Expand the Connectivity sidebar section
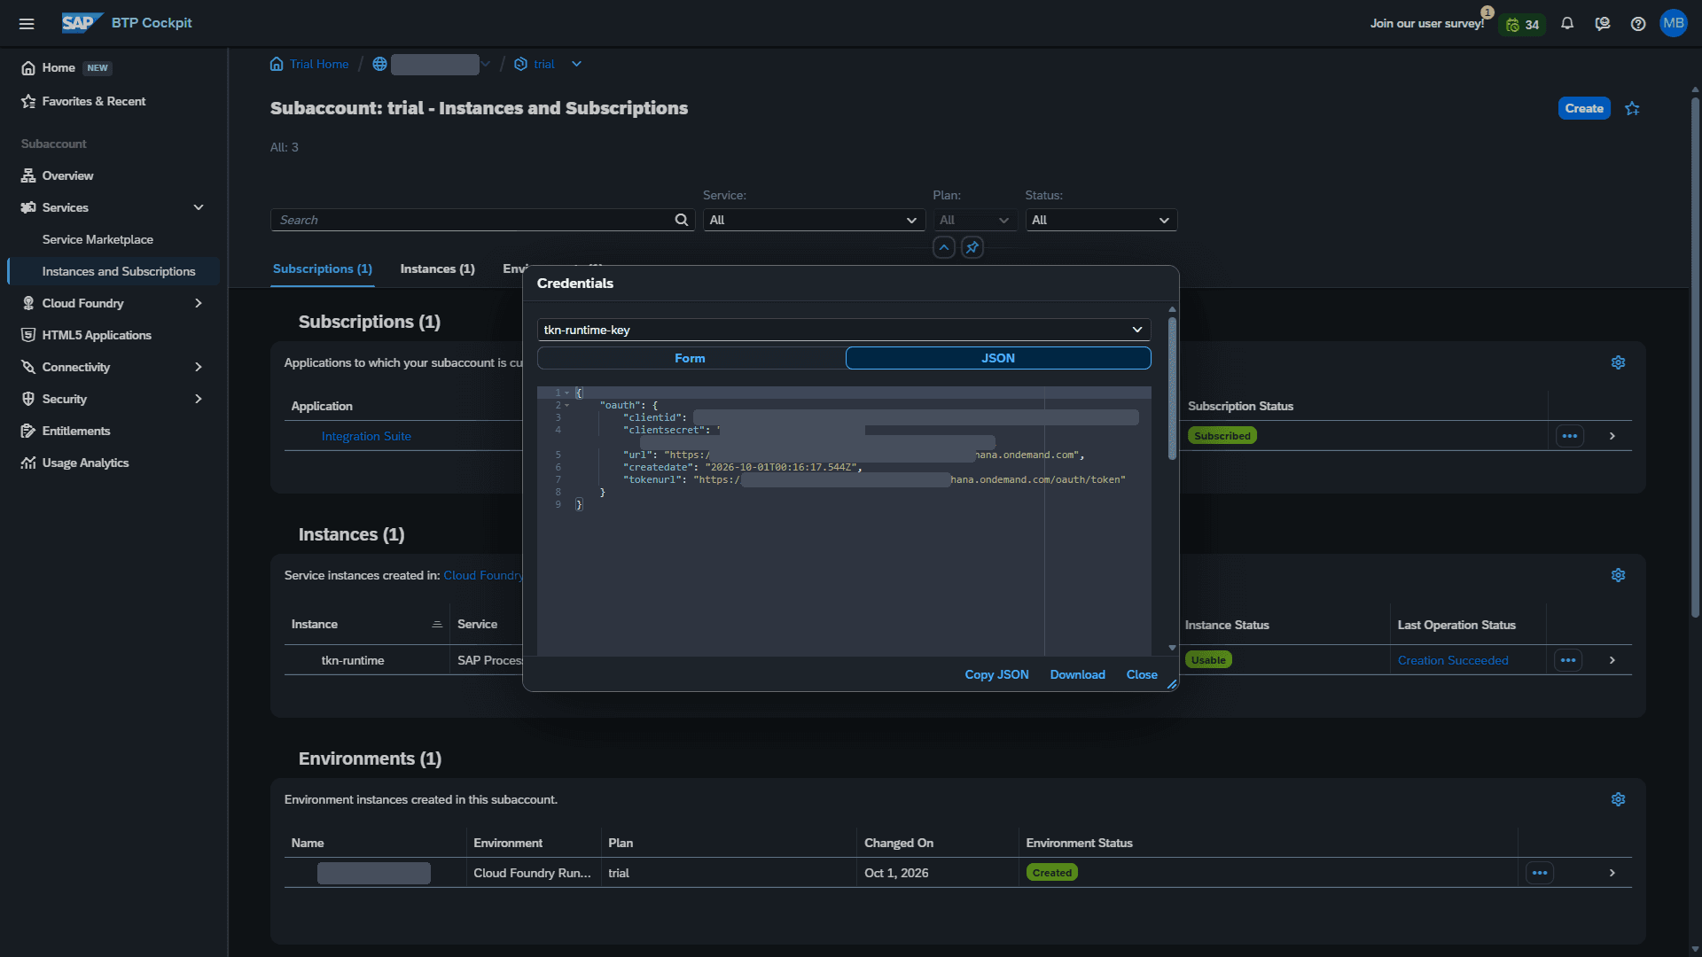The width and height of the screenshot is (1702, 957). tap(199, 367)
